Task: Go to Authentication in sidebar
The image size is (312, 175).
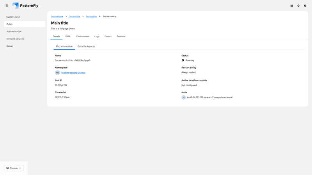Action: click(x=14, y=31)
